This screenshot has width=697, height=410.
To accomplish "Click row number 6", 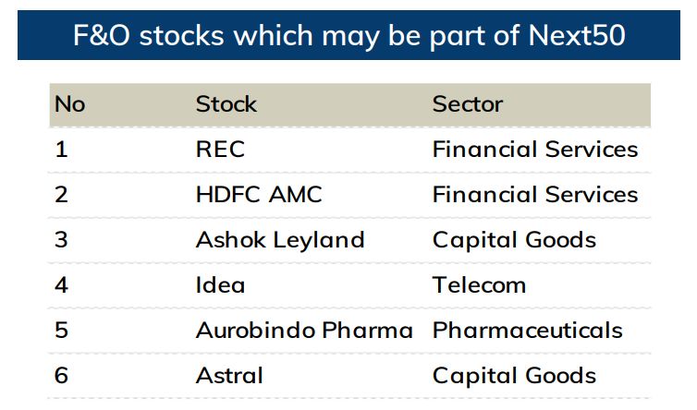I will pyautogui.click(x=62, y=376).
